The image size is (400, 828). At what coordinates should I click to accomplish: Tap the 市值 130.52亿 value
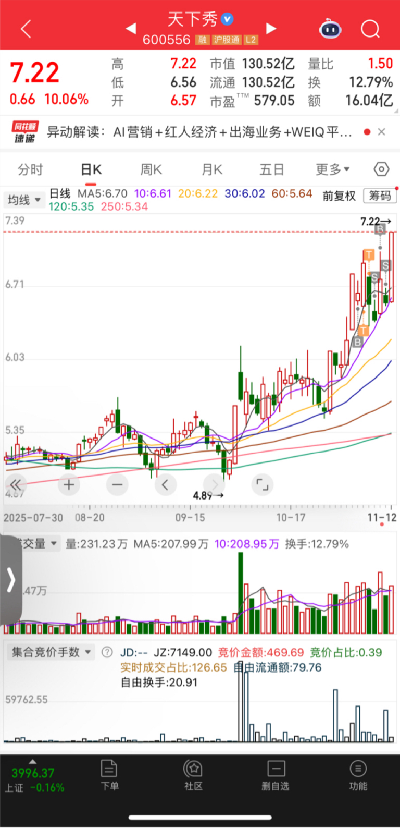[269, 64]
